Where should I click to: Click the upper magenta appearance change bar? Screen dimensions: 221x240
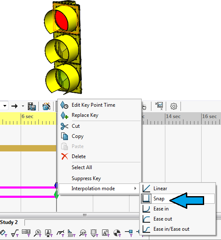coord(27,187)
